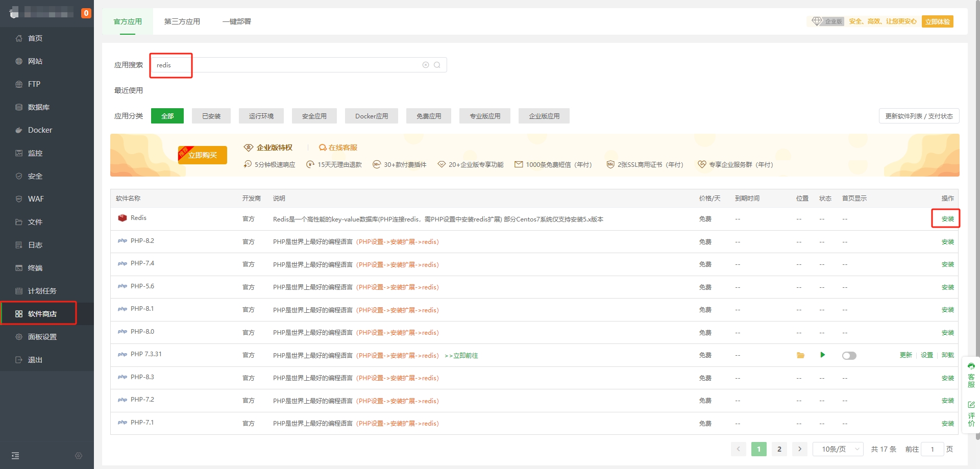The height and width of the screenshot is (469, 980).
Task: Click 更新软件列表 / 支付状态 button
Action: pos(918,116)
